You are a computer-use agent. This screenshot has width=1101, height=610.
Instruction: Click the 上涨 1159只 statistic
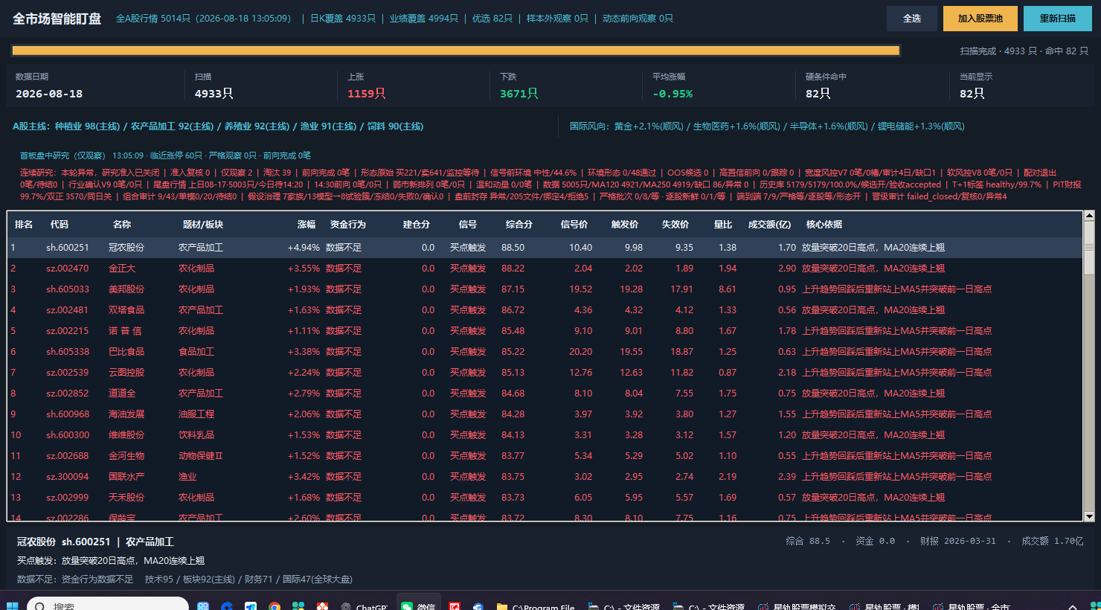click(x=367, y=86)
